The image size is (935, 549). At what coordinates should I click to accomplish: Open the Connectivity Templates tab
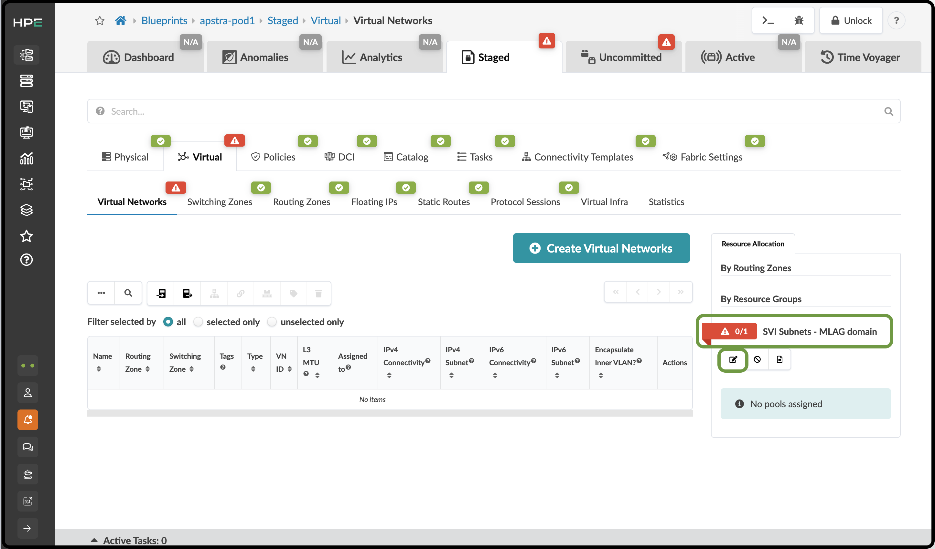(x=577, y=157)
